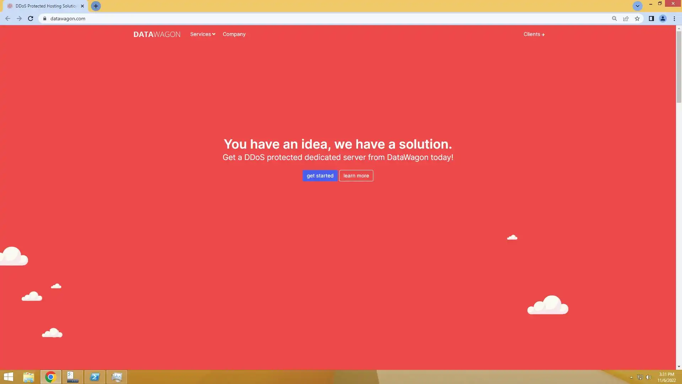Click the browser reload icon

pyautogui.click(x=31, y=18)
